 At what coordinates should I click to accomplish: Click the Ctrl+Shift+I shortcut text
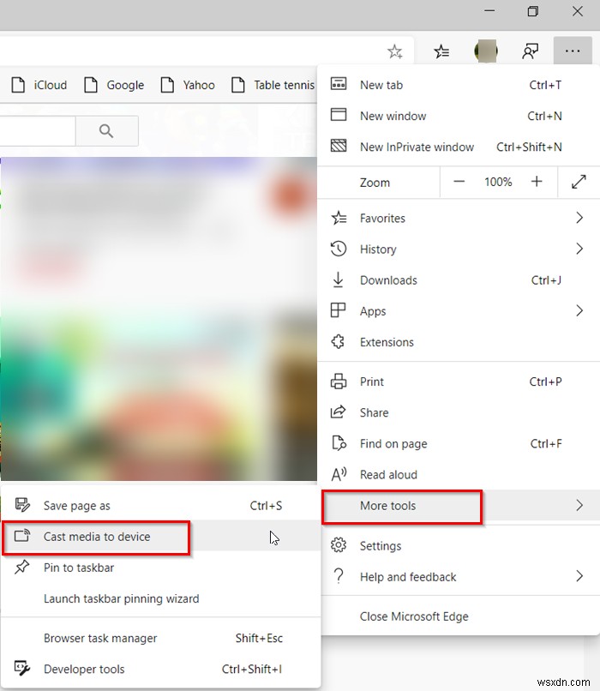coord(251,669)
